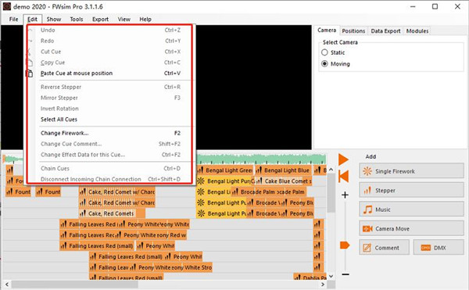Image resolution: width=469 pixels, height=290 pixels.
Task: Zoom out timeline with the minus icon
Action: (345, 274)
